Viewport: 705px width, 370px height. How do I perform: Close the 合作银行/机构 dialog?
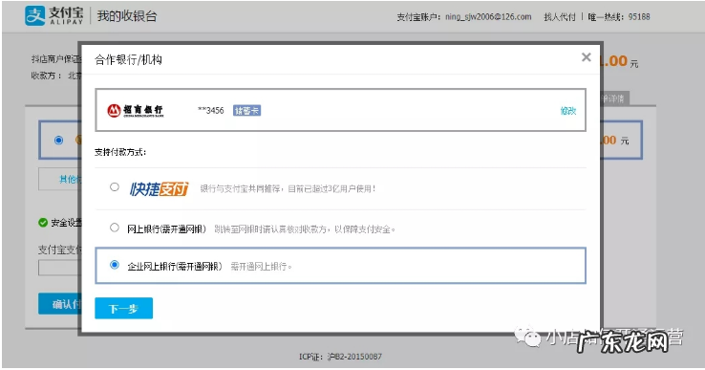point(586,57)
